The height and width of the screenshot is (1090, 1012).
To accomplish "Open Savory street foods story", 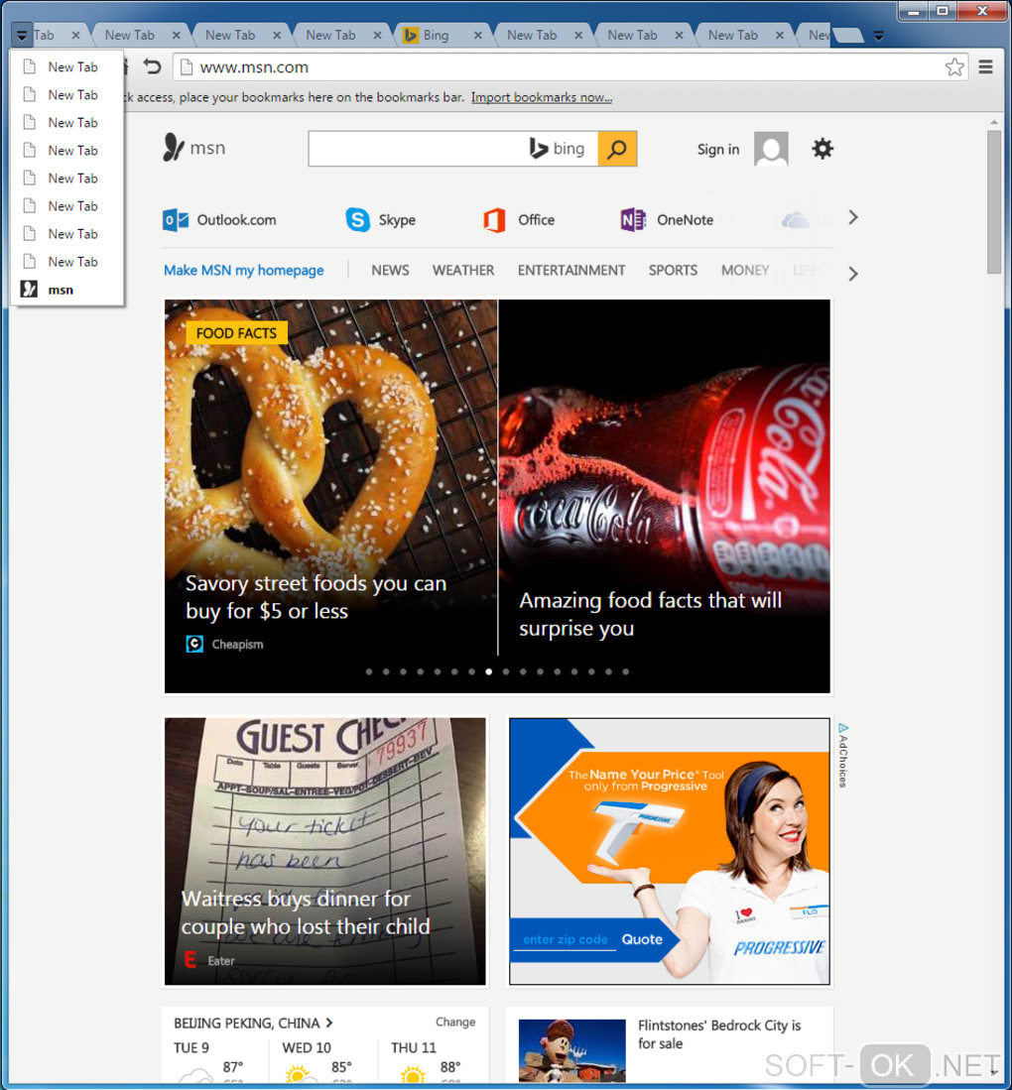I will coord(316,597).
